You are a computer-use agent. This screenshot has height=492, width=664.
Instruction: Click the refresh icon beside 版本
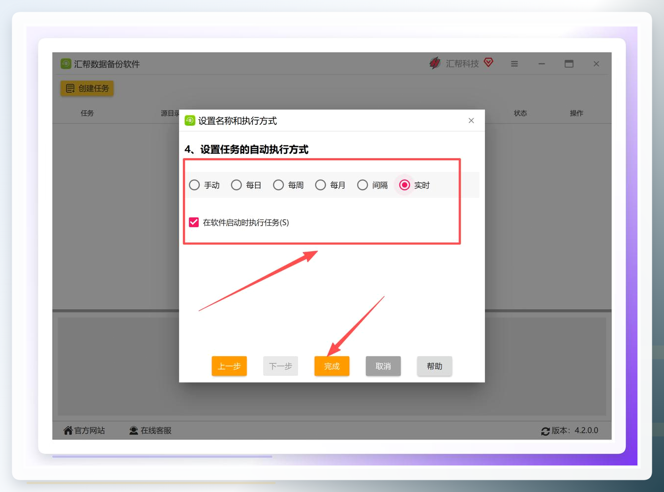pyautogui.click(x=545, y=431)
